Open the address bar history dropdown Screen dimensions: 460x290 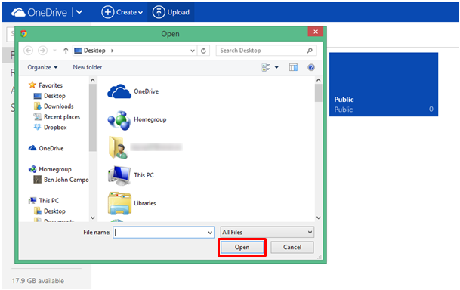[193, 51]
